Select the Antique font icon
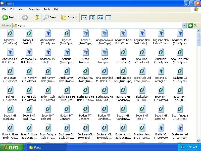Viewport: 201px width, 151px height. [x=67, y=52]
